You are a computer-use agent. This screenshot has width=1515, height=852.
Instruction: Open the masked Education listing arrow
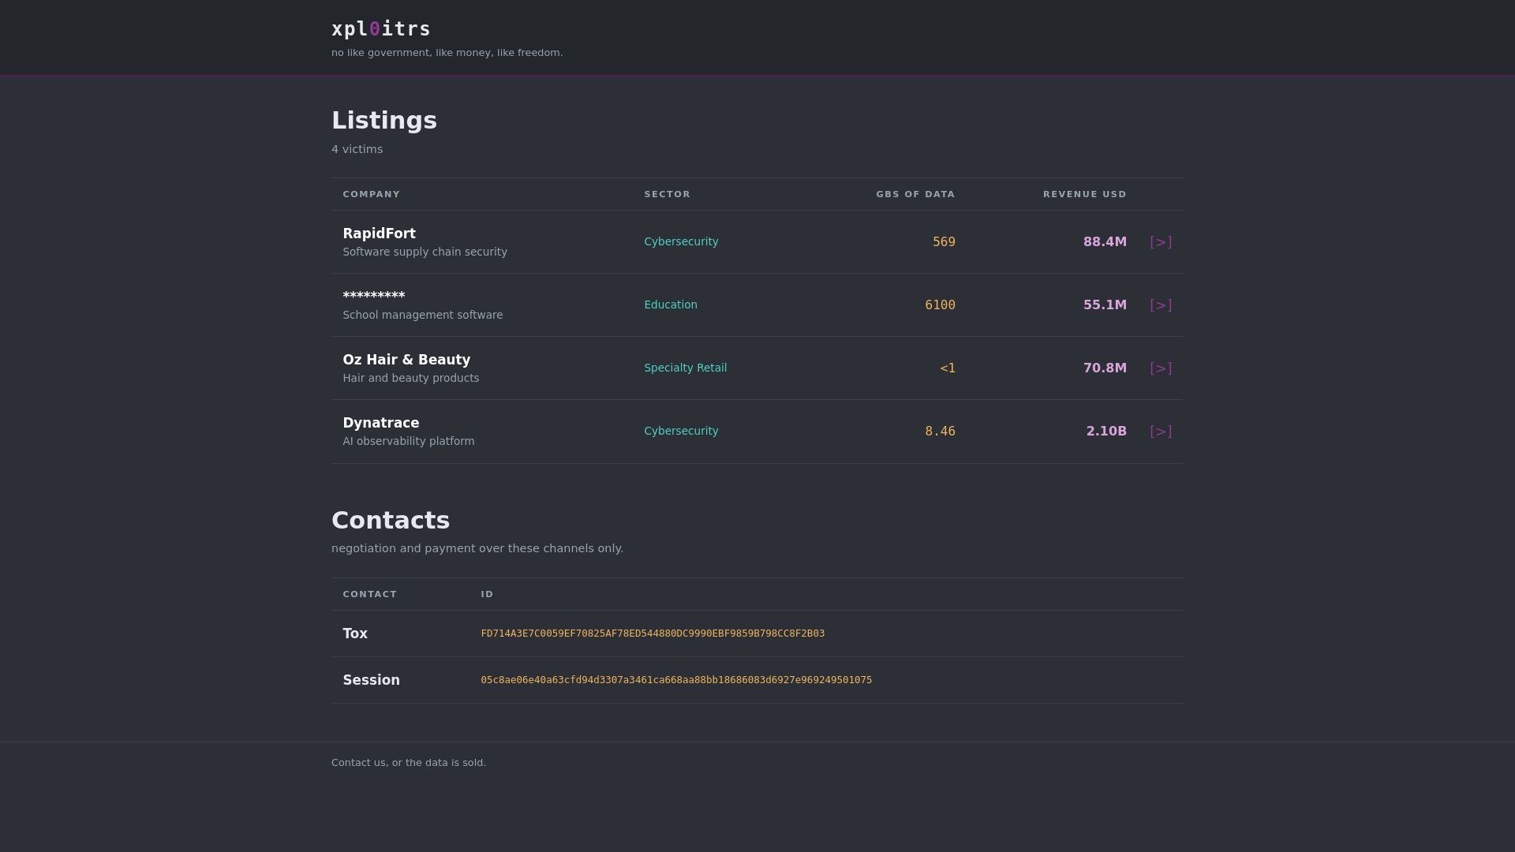pyautogui.click(x=1161, y=305)
